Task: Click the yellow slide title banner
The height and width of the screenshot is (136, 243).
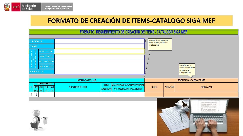Action: [x=131, y=21]
